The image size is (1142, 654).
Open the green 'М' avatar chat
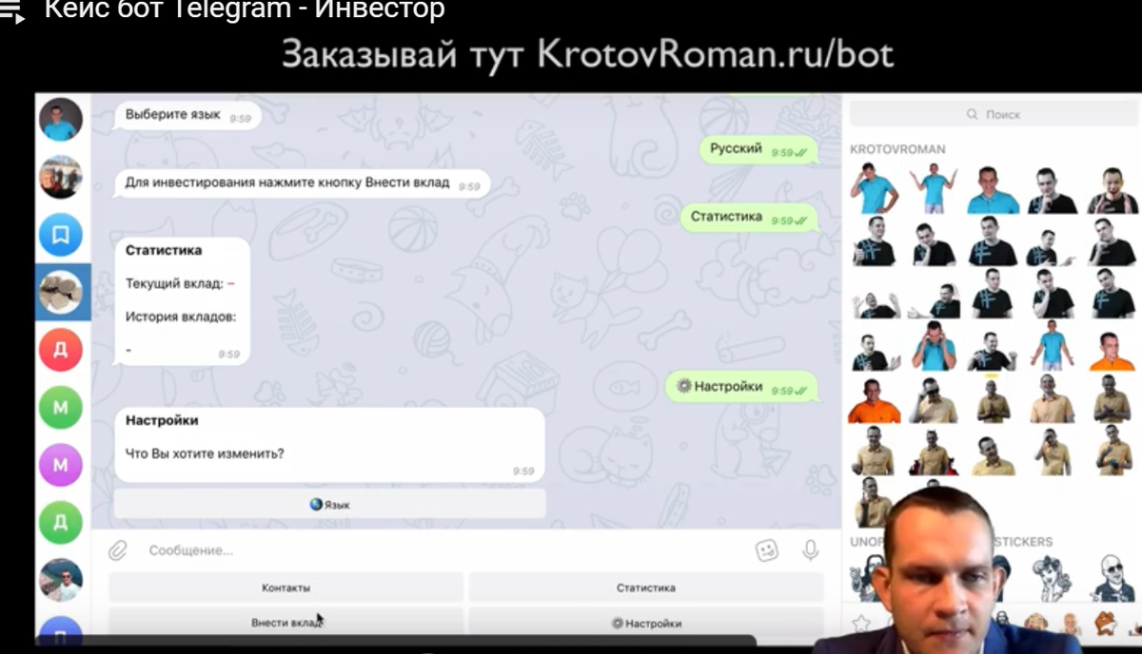(x=61, y=407)
